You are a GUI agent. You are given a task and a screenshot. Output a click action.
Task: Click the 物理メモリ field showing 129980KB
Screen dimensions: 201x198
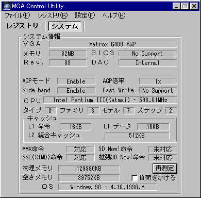click(89, 169)
